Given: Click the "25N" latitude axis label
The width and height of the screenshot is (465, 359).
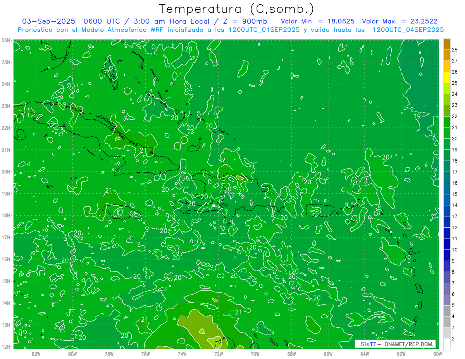Looking at the screenshot, I should coord(6,62).
